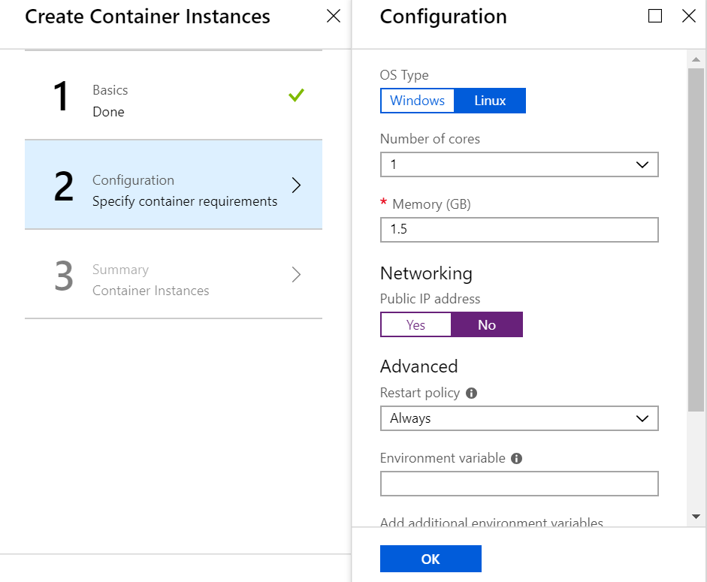This screenshot has width=707, height=582.
Task: Click the Environment variable text box
Action: tap(518, 484)
